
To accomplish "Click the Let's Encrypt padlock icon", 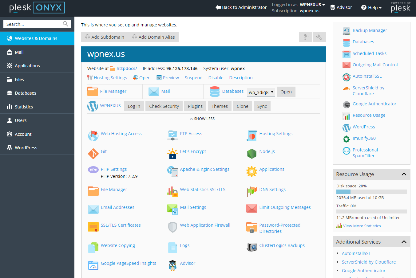I will coord(172,154).
